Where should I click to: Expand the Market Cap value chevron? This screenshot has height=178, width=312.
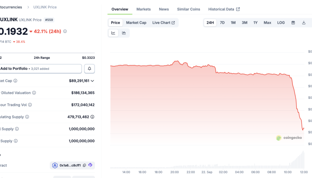pos(92,81)
